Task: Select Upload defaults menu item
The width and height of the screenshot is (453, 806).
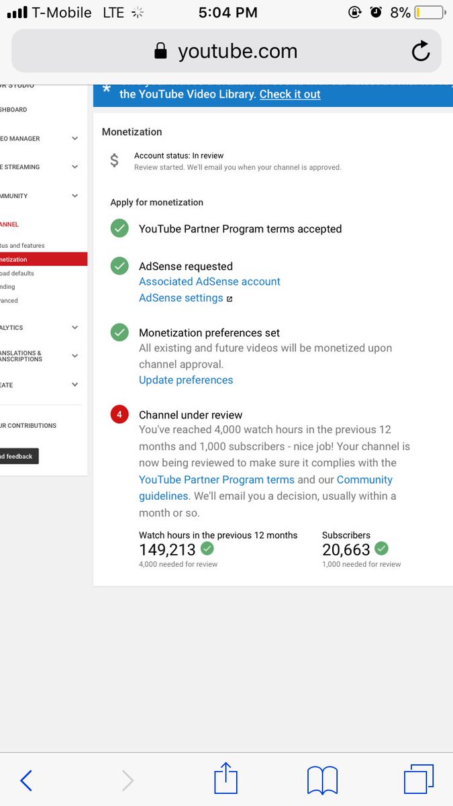Action: (17, 273)
